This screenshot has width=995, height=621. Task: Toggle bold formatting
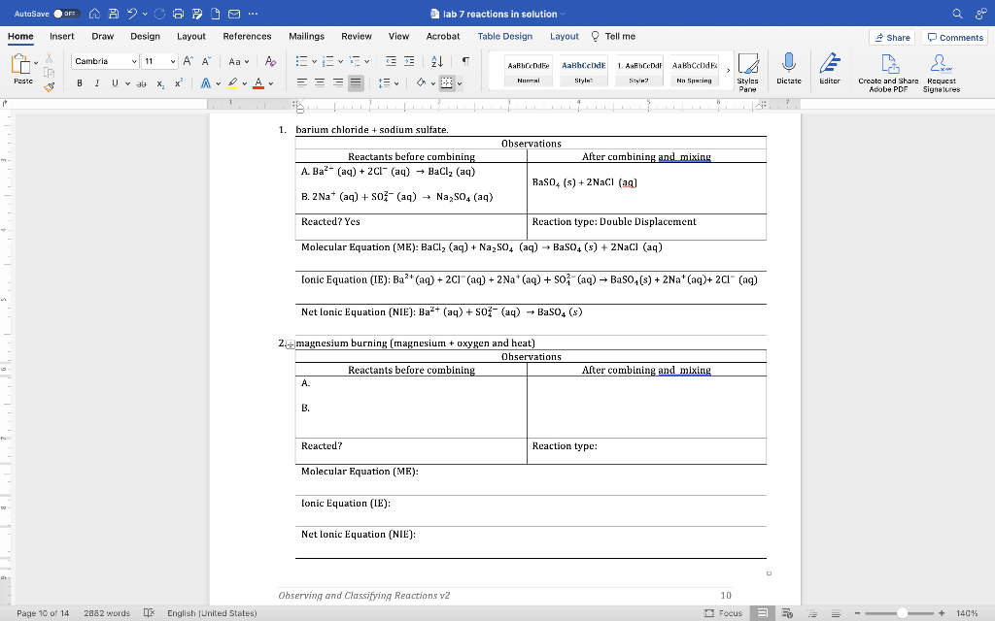coord(80,83)
